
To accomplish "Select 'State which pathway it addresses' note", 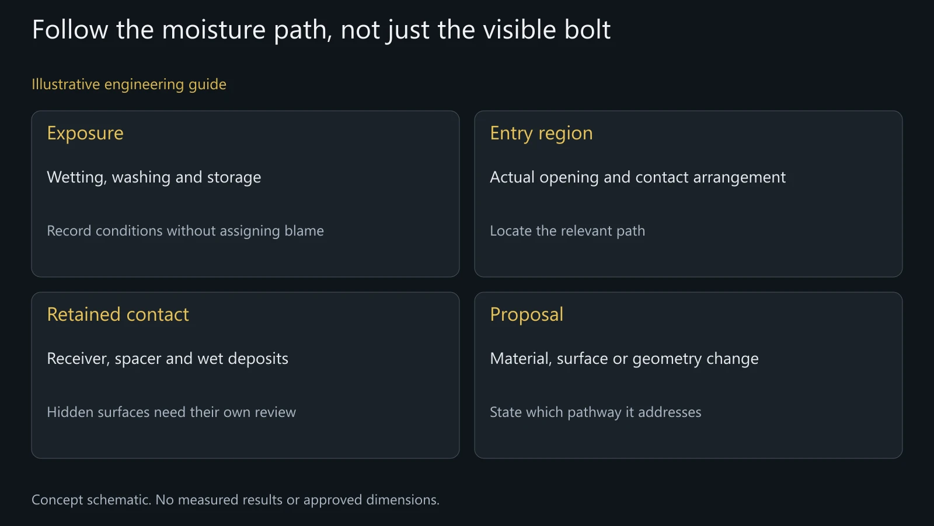I will click(x=595, y=412).
